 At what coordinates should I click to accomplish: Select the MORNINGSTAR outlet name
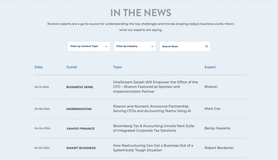click(x=79, y=109)
